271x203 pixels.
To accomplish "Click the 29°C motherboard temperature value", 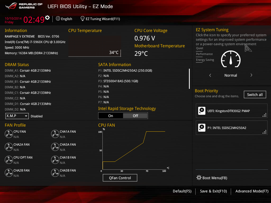I will tap(141, 53).
